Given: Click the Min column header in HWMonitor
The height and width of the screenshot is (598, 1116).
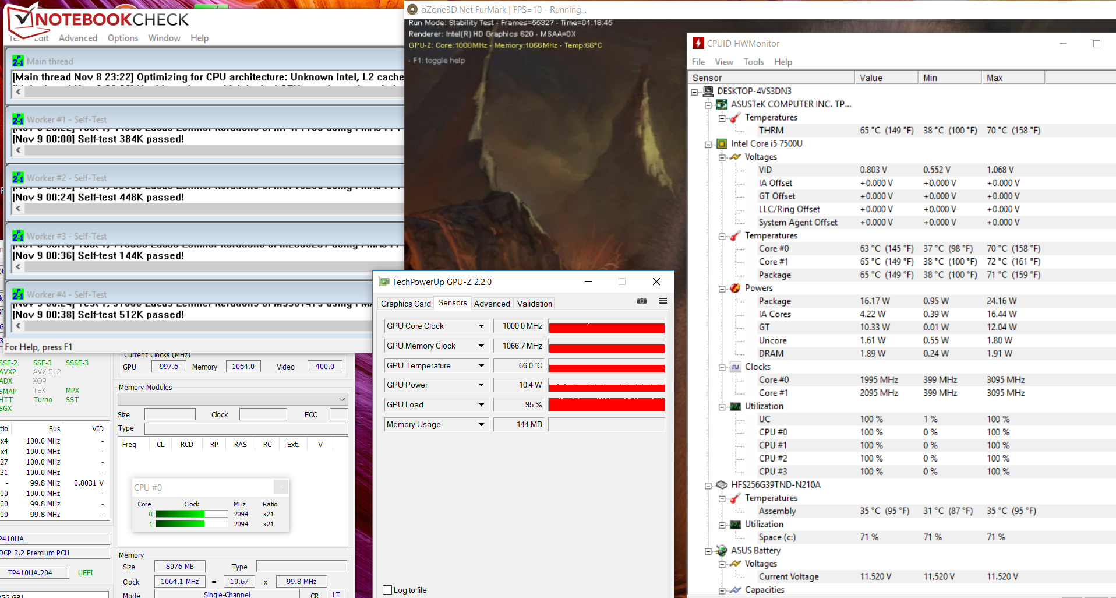Looking at the screenshot, I should 950,78.
